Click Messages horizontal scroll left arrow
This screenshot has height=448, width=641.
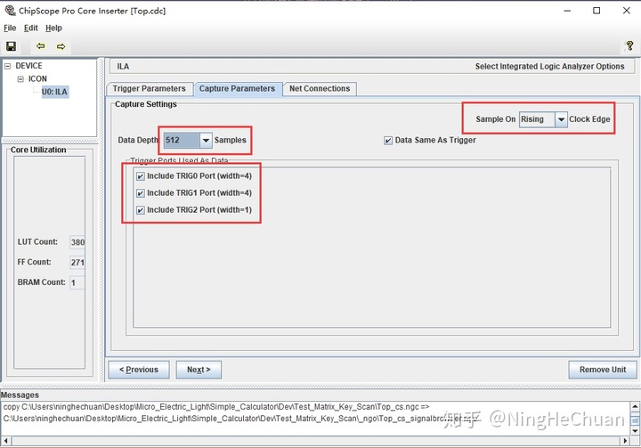click(x=5, y=441)
